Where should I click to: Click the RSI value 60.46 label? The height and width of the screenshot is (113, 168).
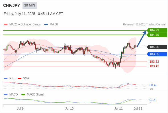[x=153, y=85]
